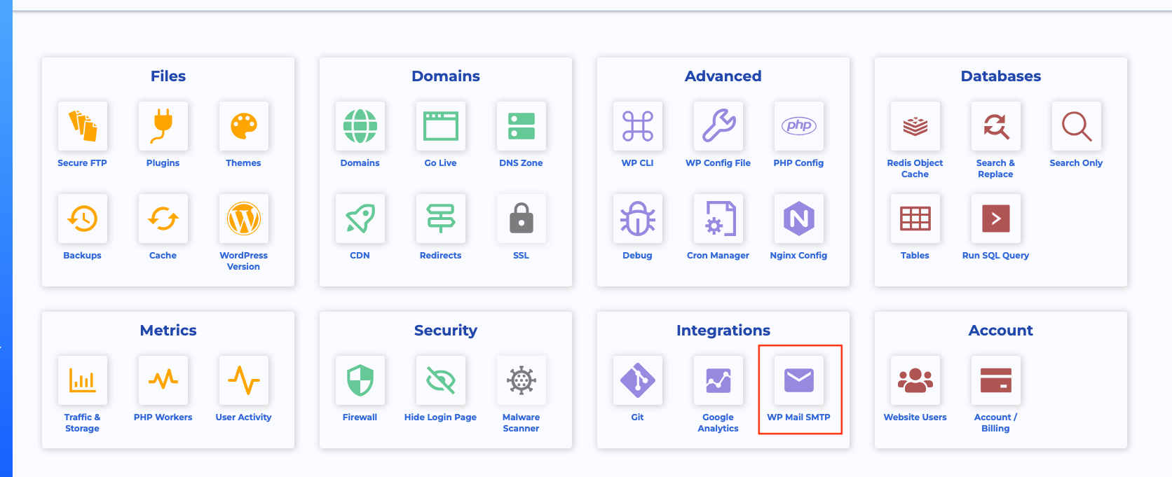Open the Malware Scanner icon

[522, 380]
